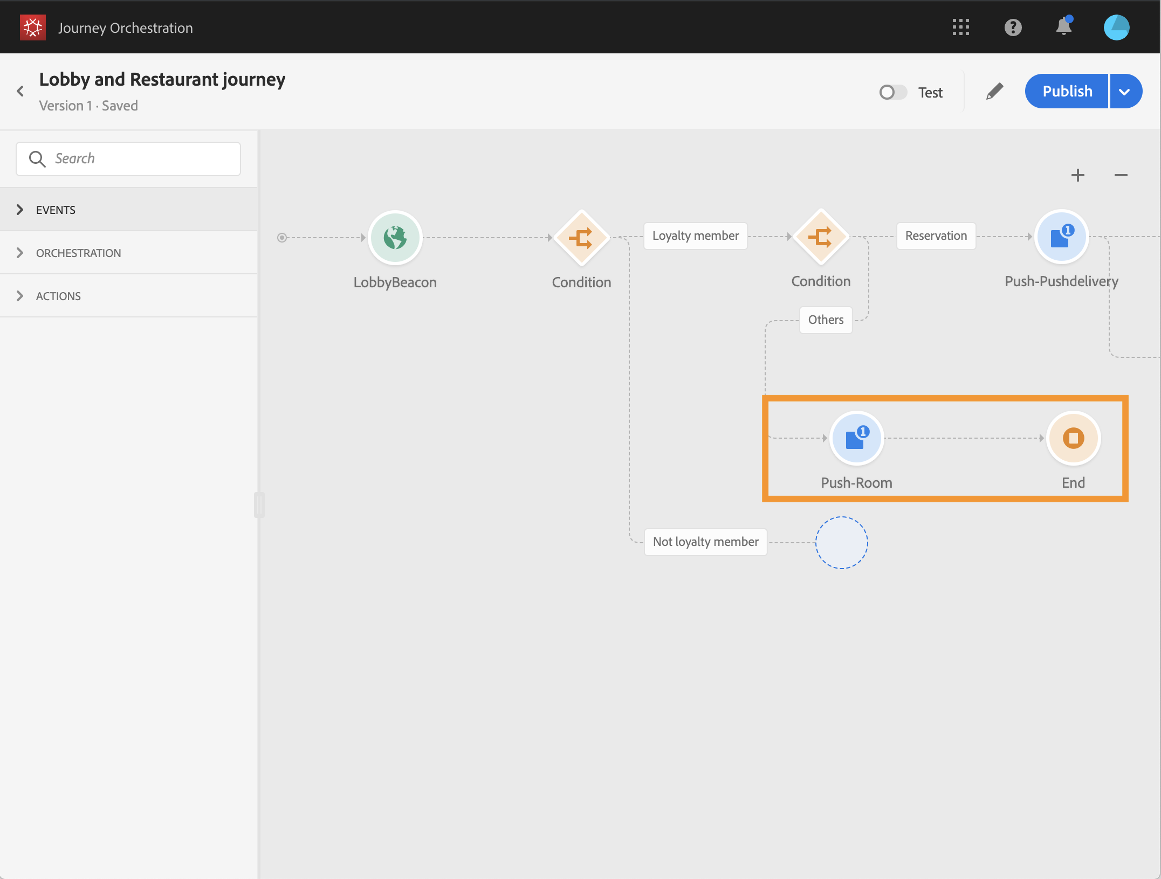Click the Publish button
The height and width of the screenshot is (879, 1161).
(1066, 92)
